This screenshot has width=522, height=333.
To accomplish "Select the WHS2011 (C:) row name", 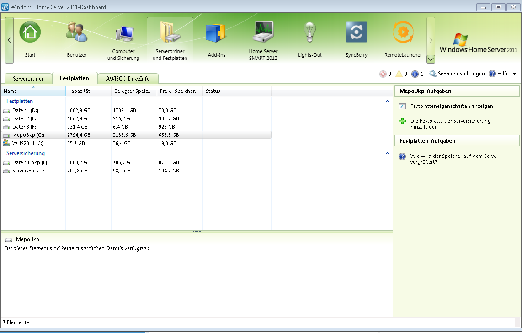I will click(27, 143).
